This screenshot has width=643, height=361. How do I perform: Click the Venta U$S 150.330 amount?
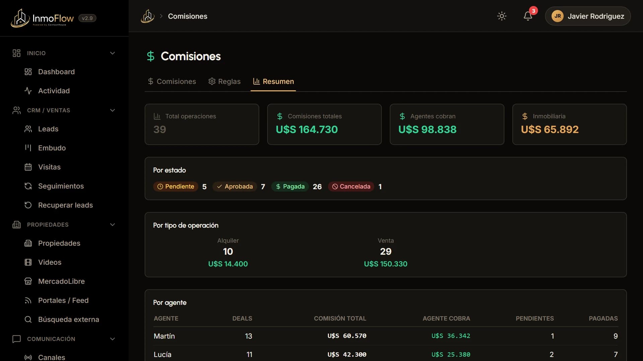[x=386, y=264]
